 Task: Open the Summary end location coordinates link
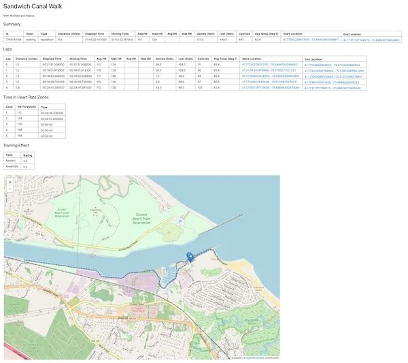371,40
